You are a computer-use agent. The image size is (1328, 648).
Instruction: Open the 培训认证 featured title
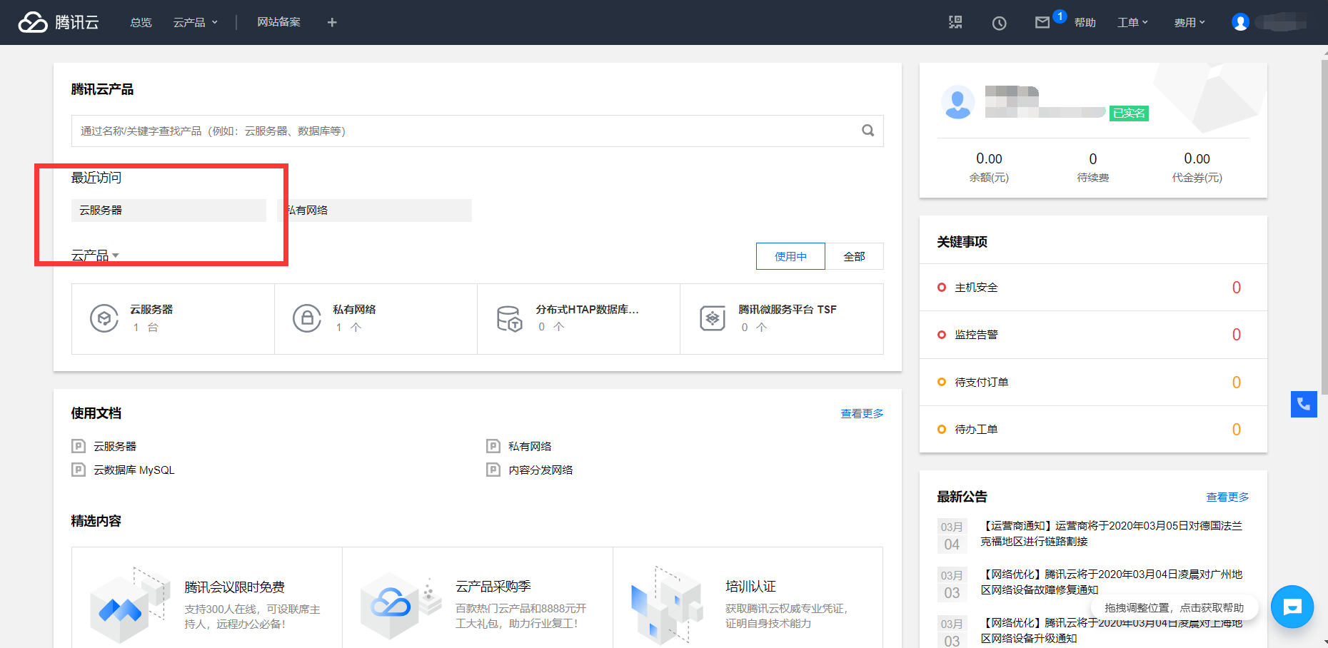pos(750,586)
